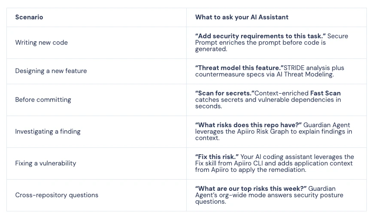Click the bold "What are our top risks this week?" prompt
The width and height of the screenshot is (372, 217).
(x=251, y=189)
